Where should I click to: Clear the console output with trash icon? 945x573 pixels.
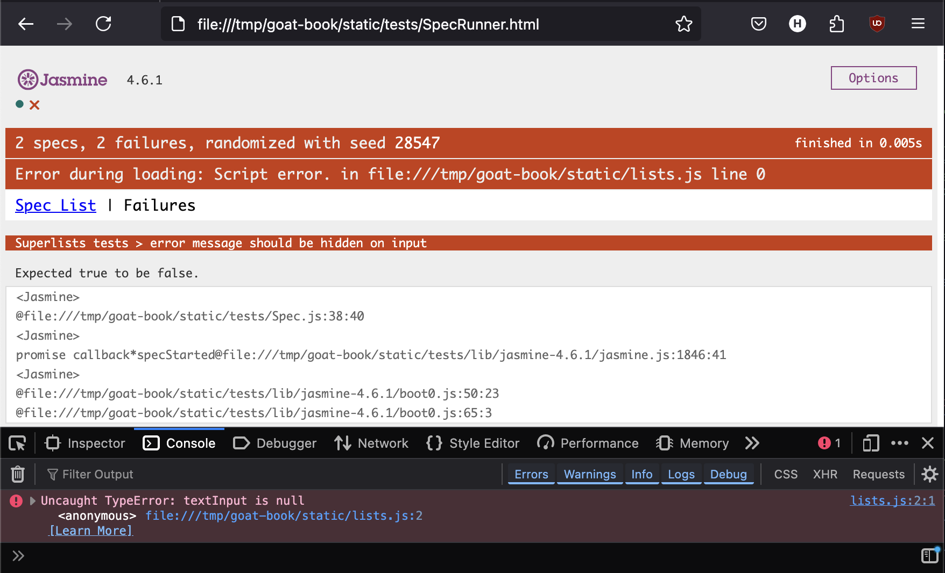tap(18, 474)
